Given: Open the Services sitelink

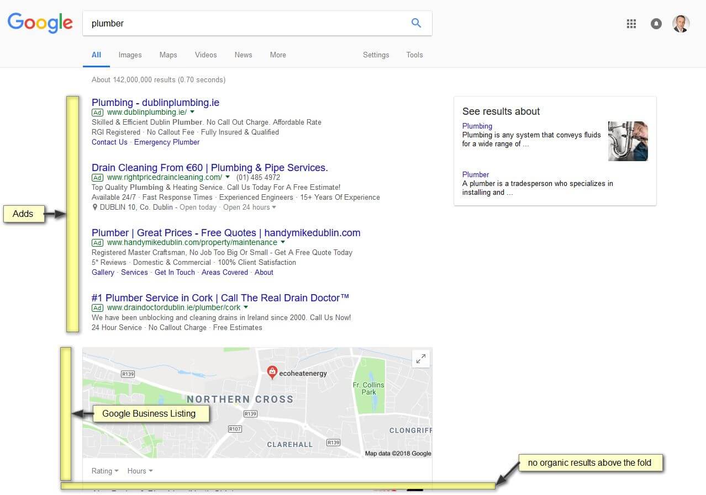Looking at the screenshot, I should tap(134, 272).
